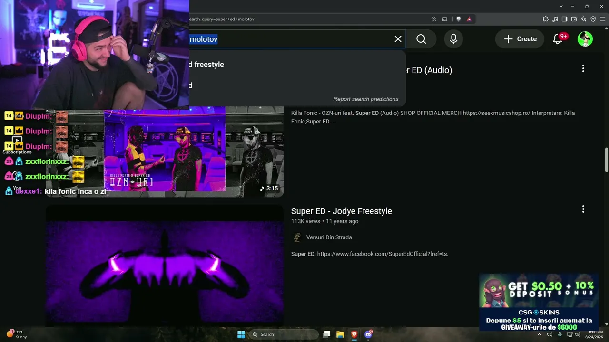The width and height of the screenshot is (609, 342).
Task: Play the purple Jodye Freestyle thumbnail
Action: 165,265
